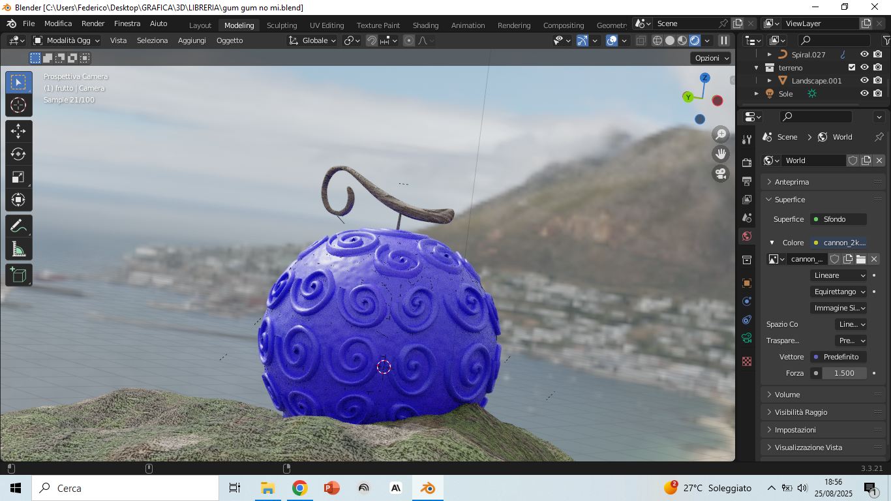Switch to the Sculpting workspace tab
The image size is (891, 501).
click(x=282, y=25)
